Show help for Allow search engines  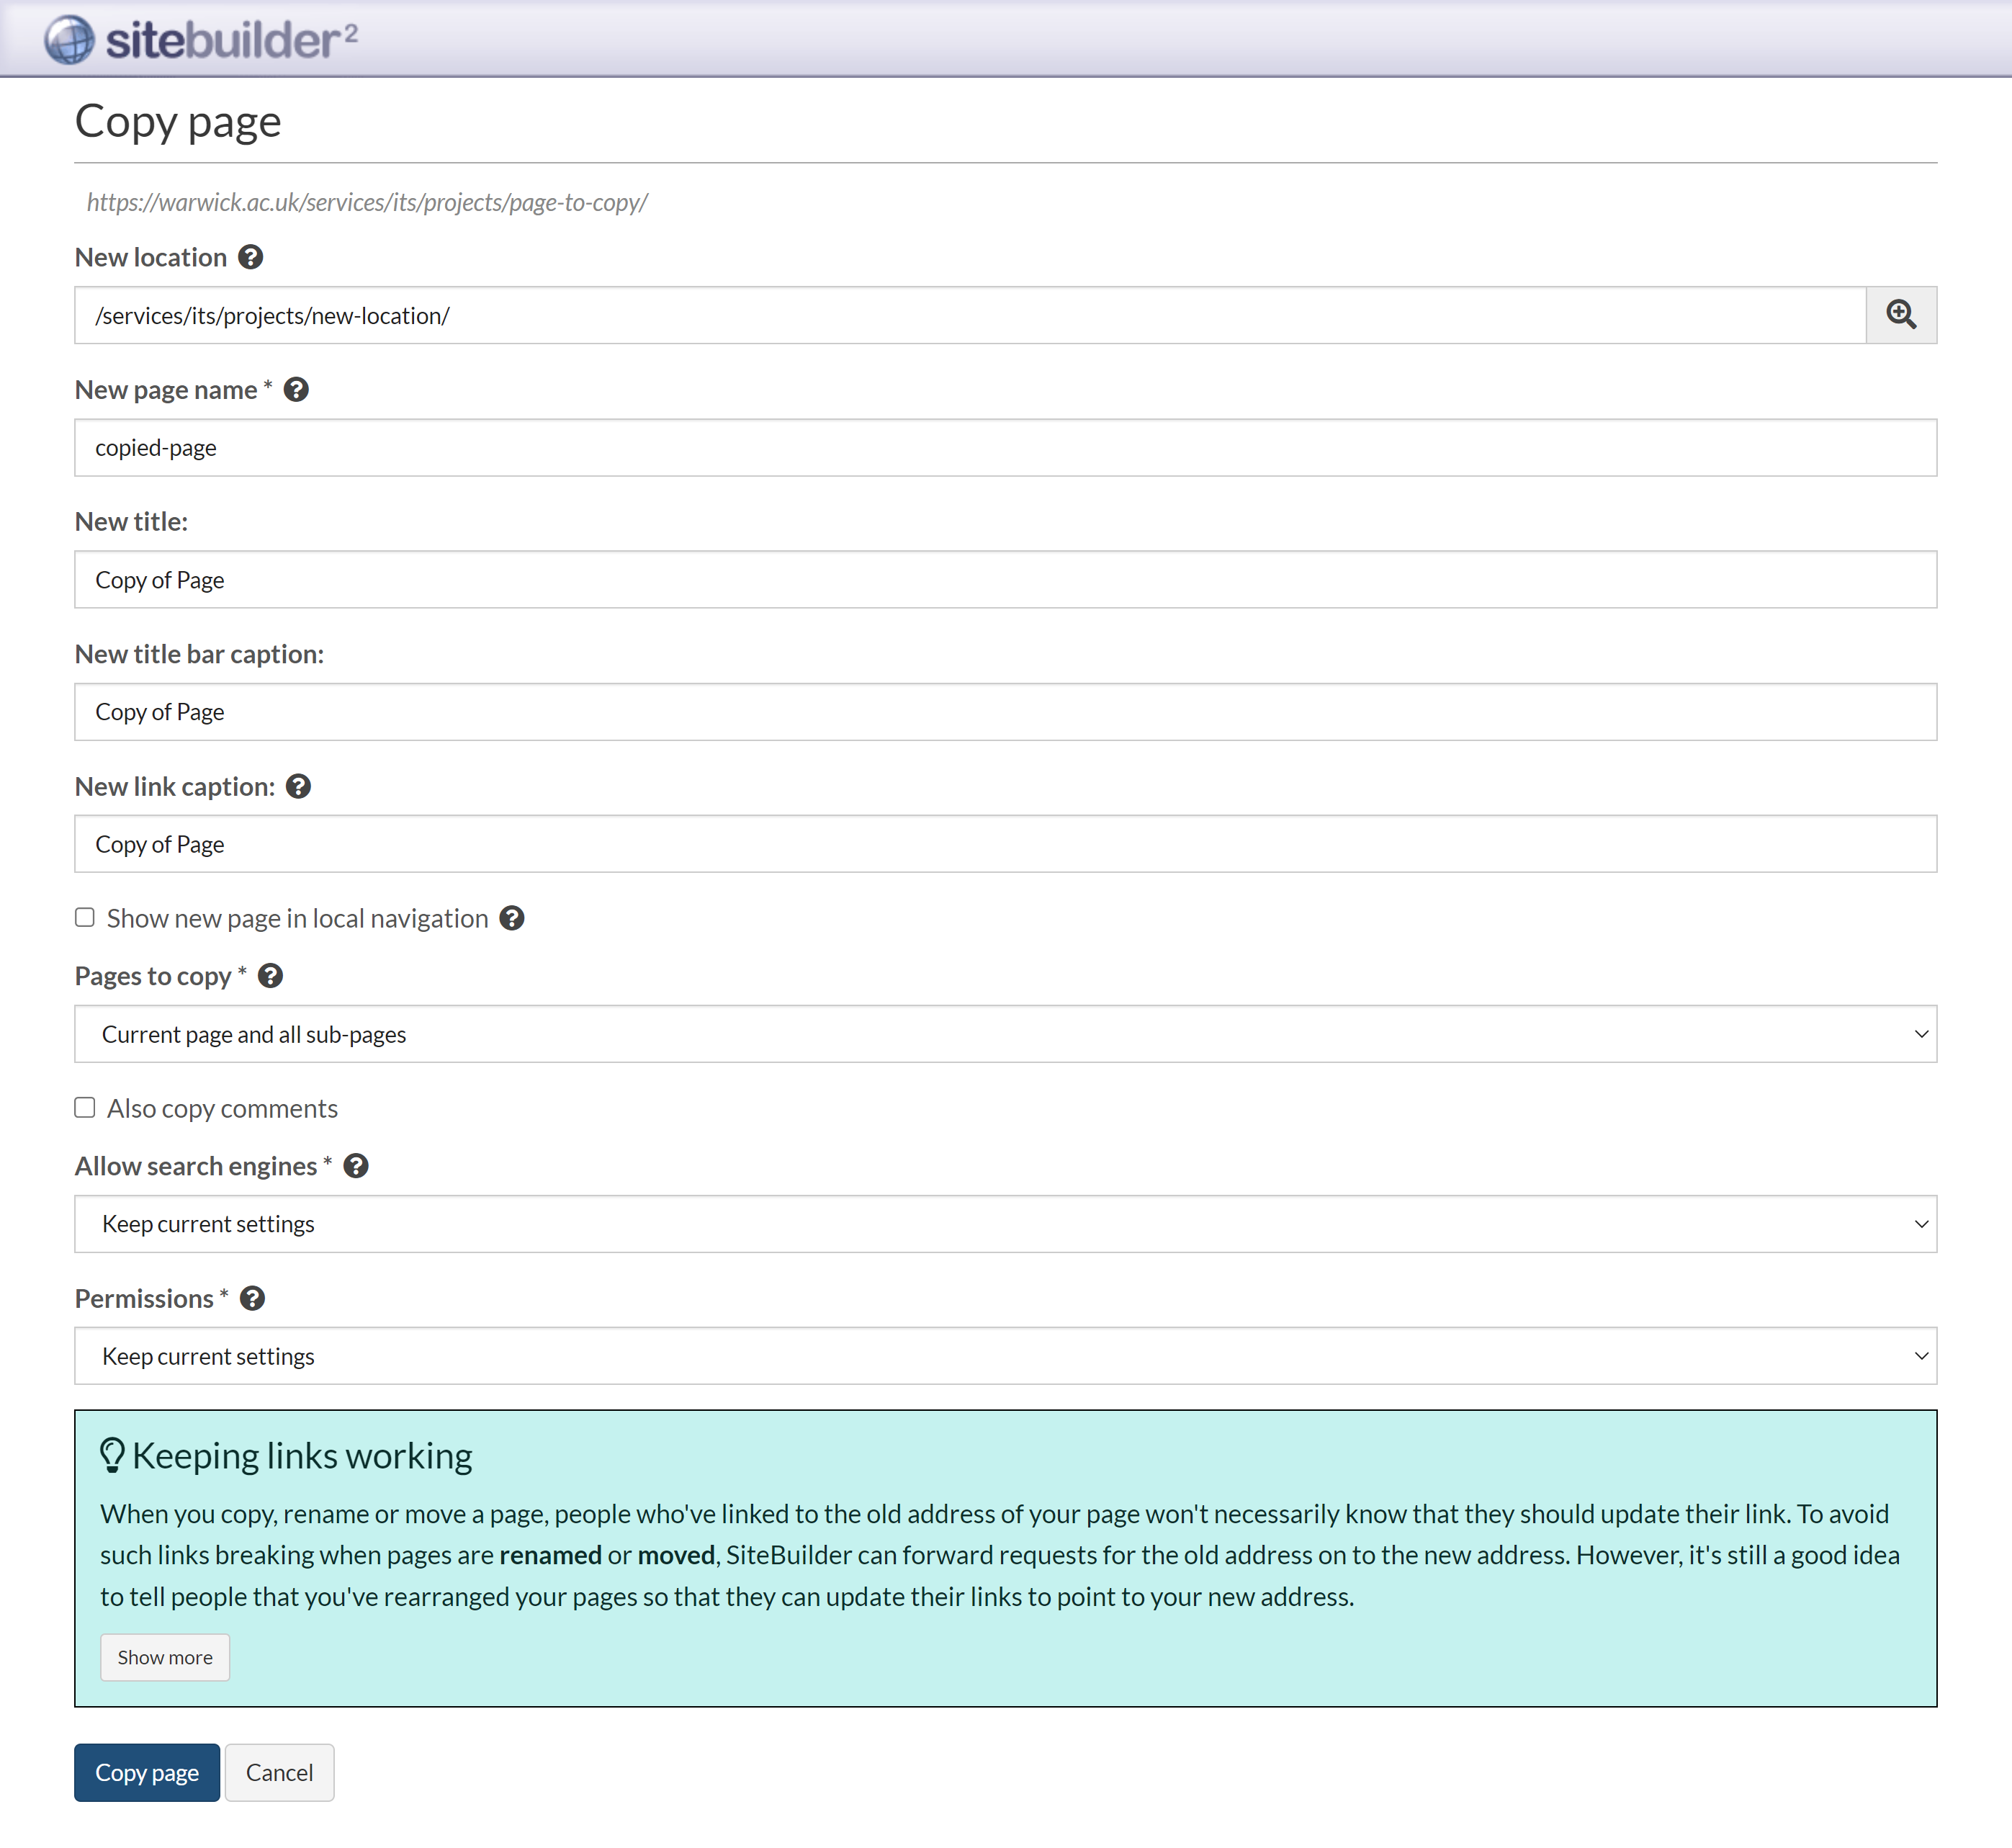[x=356, y=1166]
